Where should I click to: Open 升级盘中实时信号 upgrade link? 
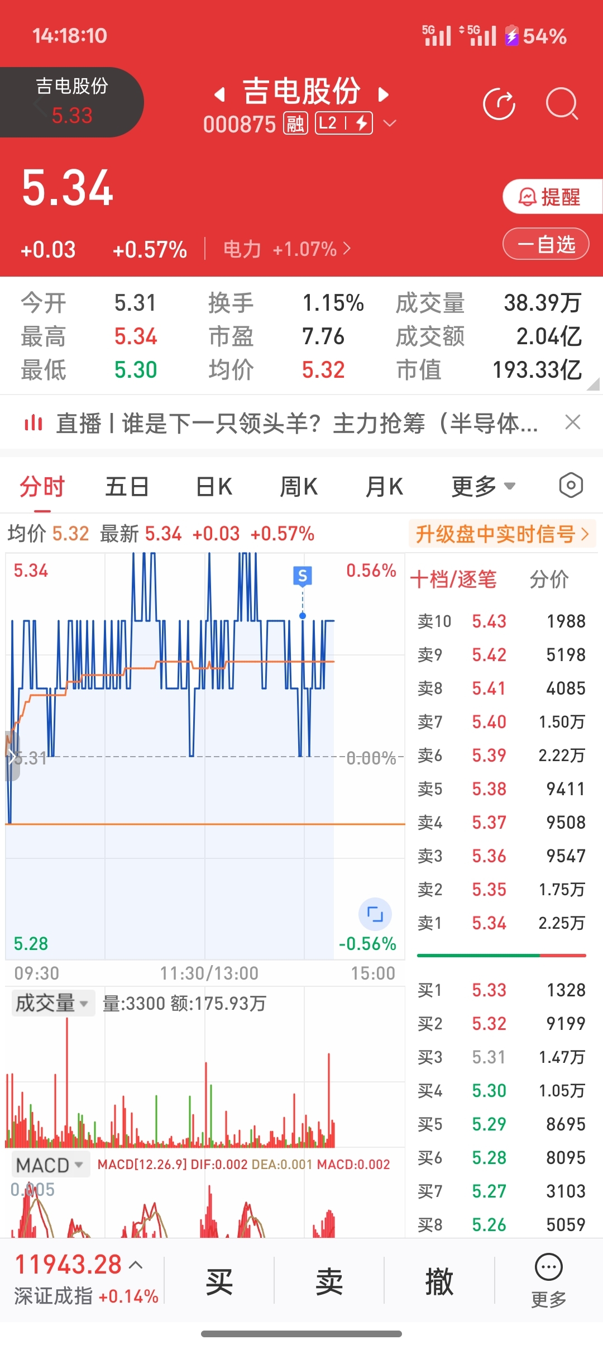[502, 534]
